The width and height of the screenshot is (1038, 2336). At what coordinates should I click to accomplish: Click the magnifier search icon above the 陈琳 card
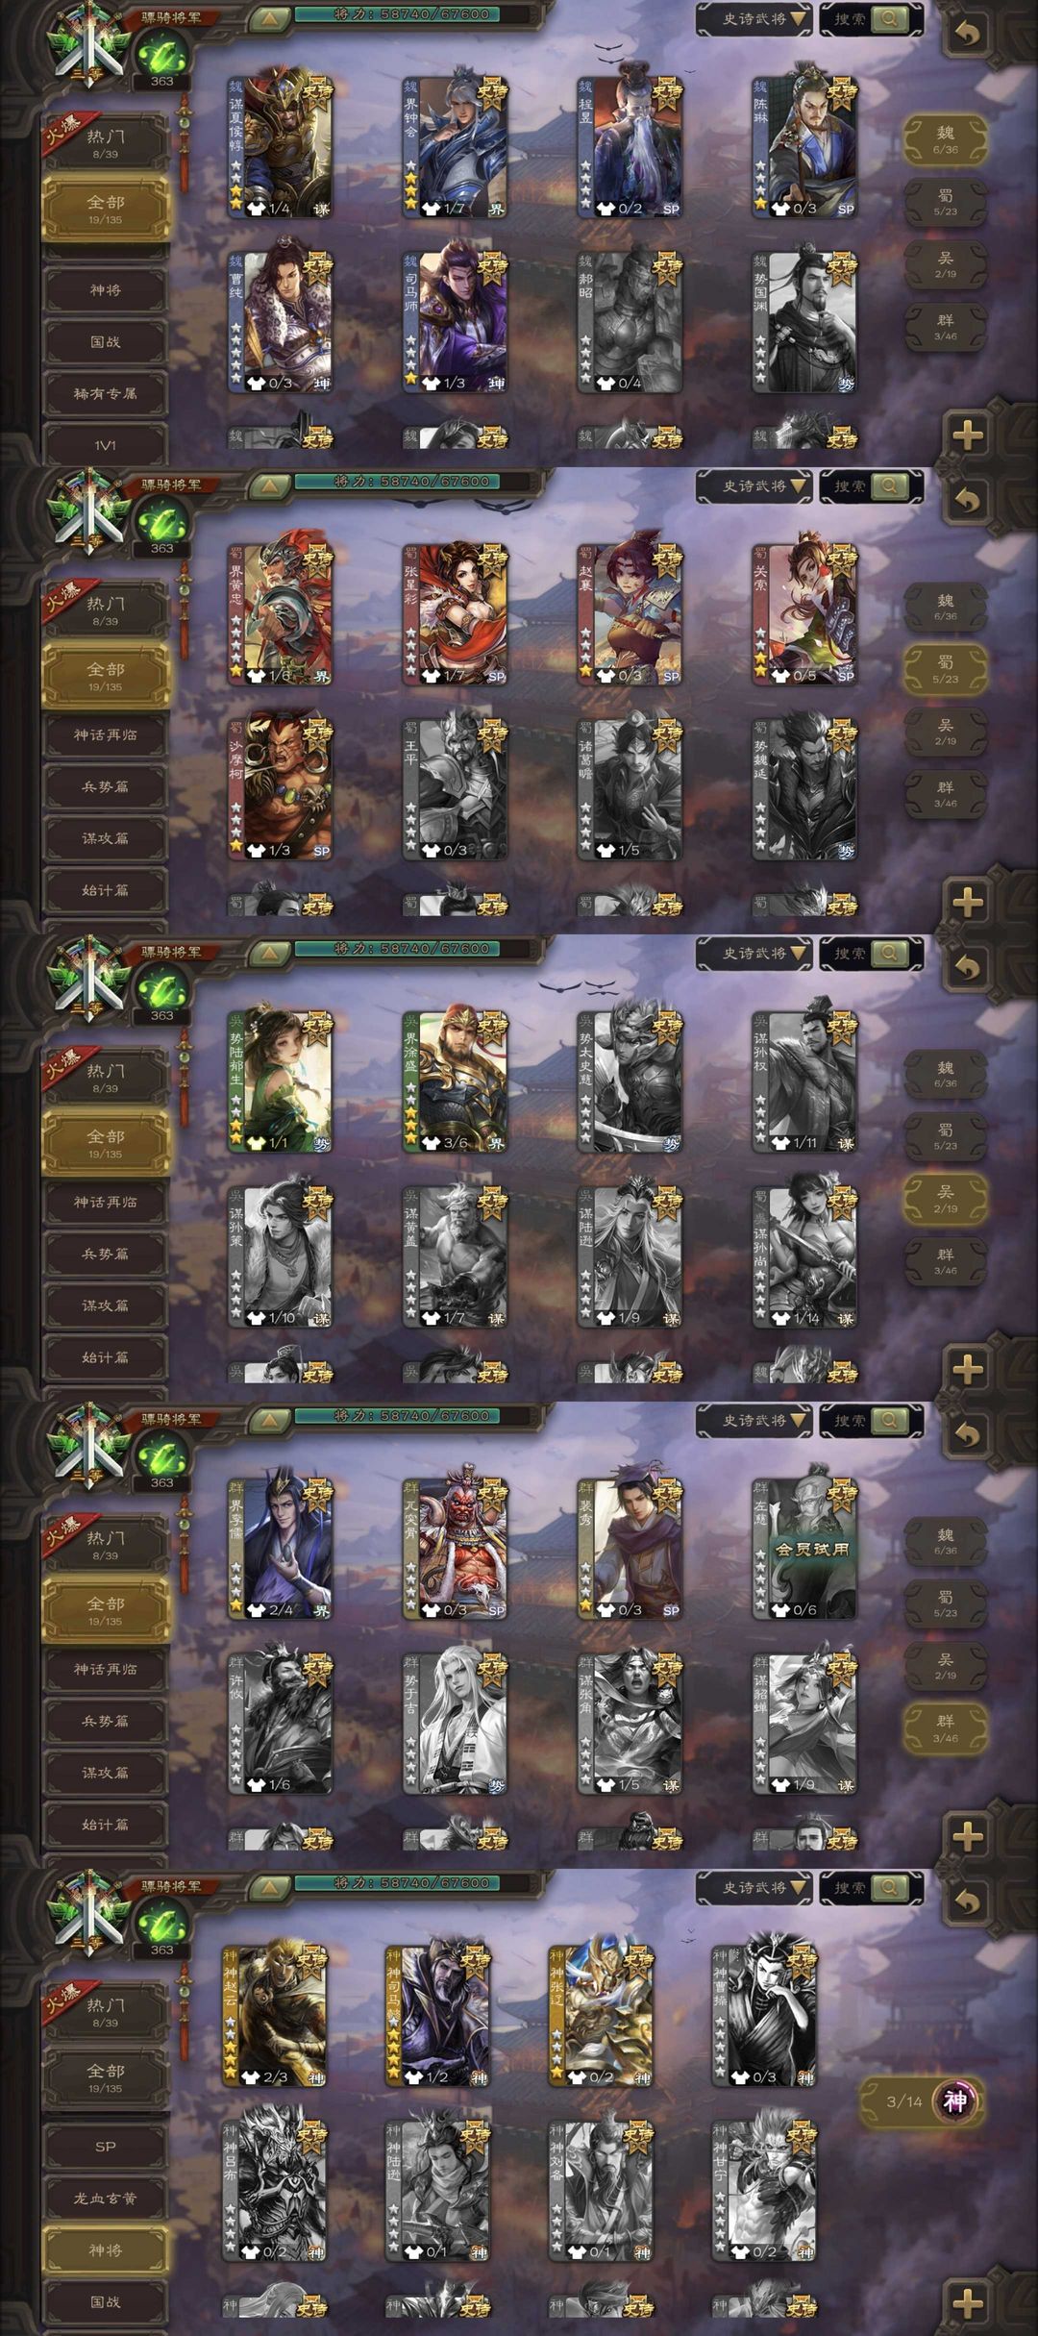[x=890, y=19]
